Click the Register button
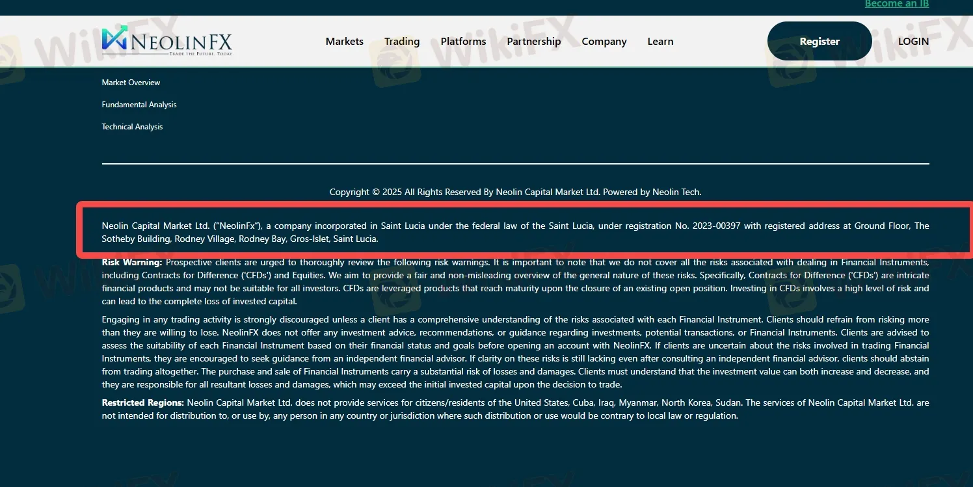Viewport: 973px width, 487px height. tap(820, 41)
